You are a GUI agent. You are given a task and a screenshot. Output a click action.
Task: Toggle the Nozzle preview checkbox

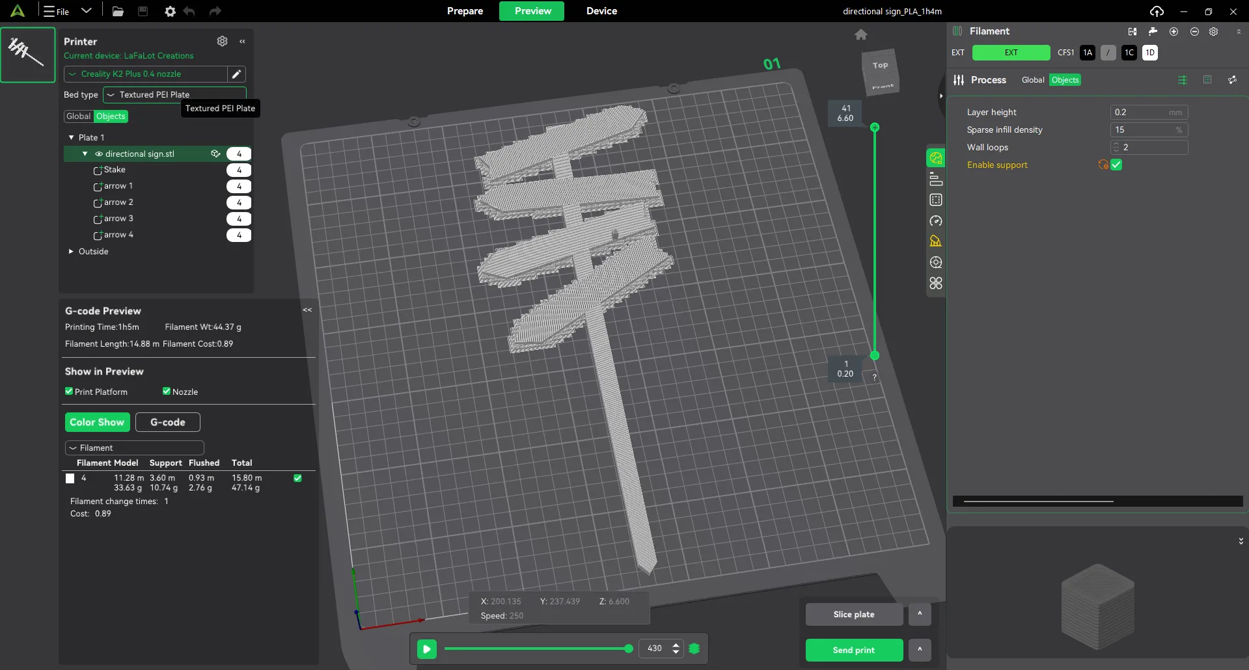pyautogui.click(x=167, y=392)
